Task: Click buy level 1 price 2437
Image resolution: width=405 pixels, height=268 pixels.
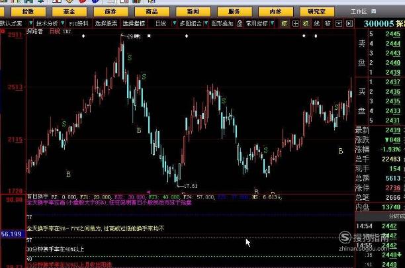Action: (x=393, y=82)
